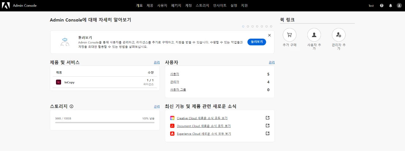Open Creative Cloud 새로운 소식 모두 보기 link
This screenshot has height=151, width=405.
tap(202, 118)
